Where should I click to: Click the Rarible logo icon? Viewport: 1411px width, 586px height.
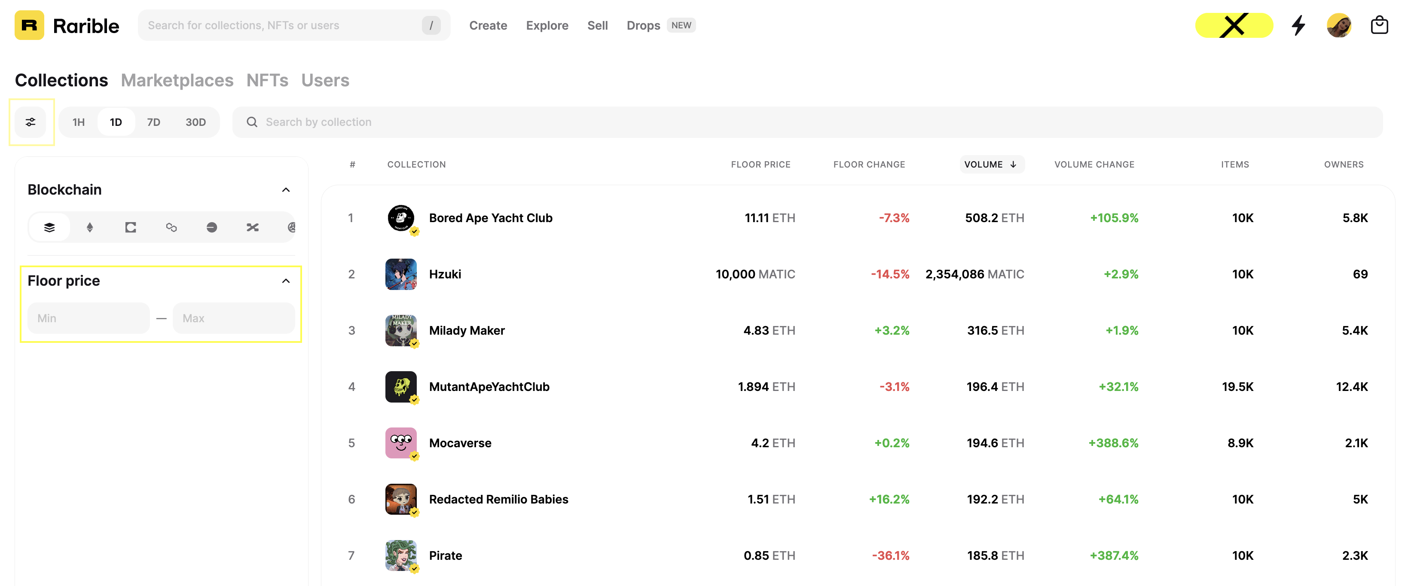point(29,25)
